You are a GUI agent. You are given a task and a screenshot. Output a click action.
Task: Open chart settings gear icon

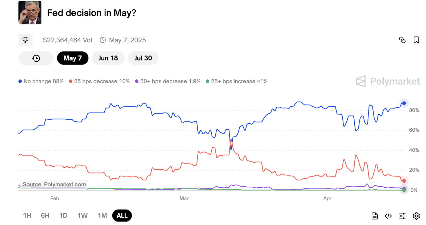(x=416, y=216)
